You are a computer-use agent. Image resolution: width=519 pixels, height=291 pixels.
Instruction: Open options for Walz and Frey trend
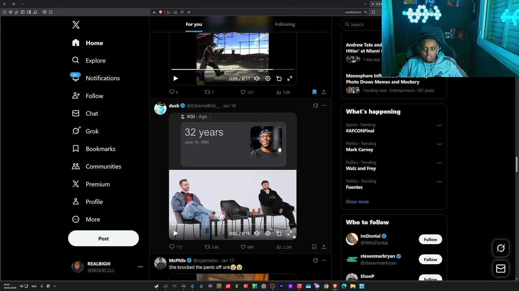click(439, 163)
